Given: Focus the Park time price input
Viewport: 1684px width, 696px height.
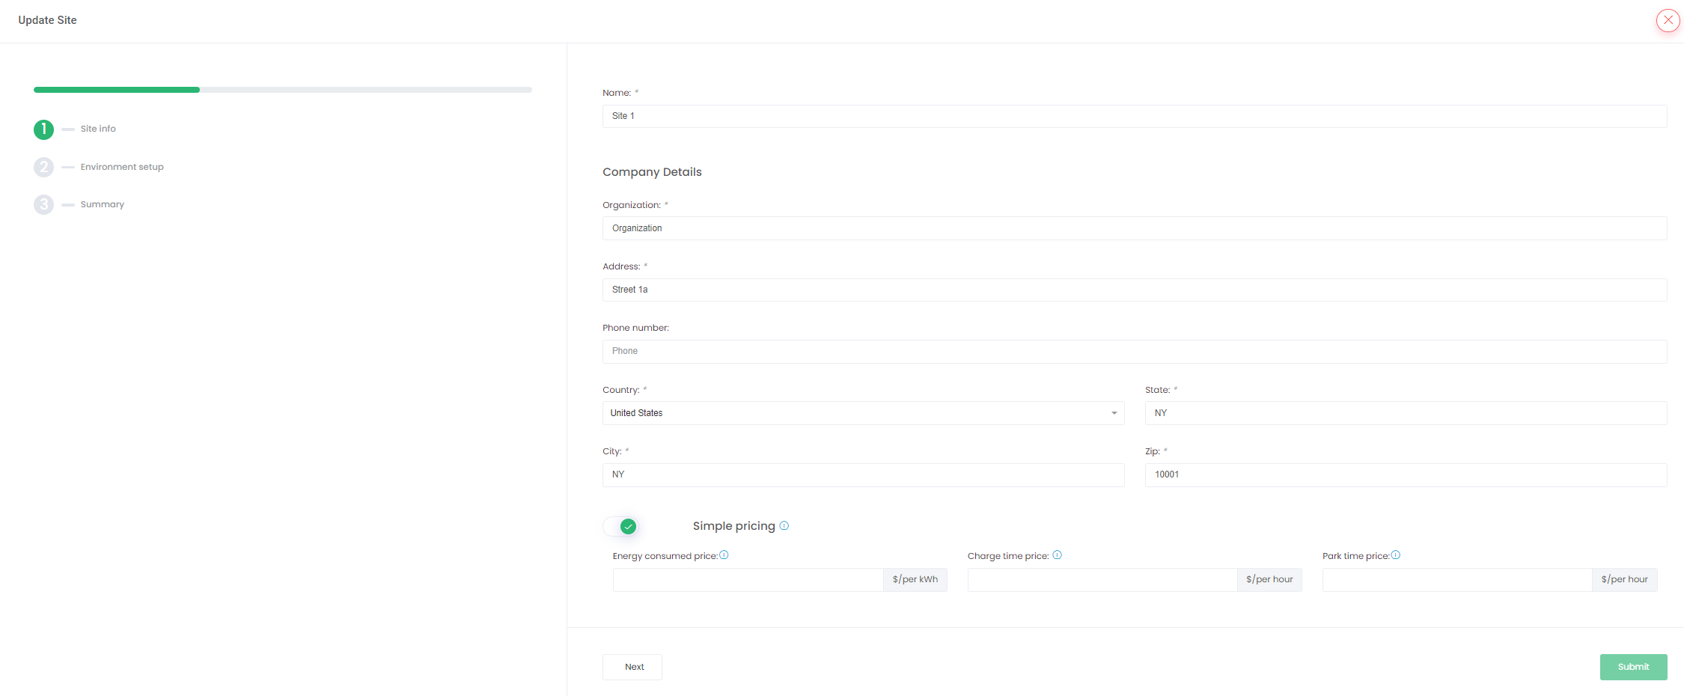Looking at the screenshot, I should point(1456,580).
